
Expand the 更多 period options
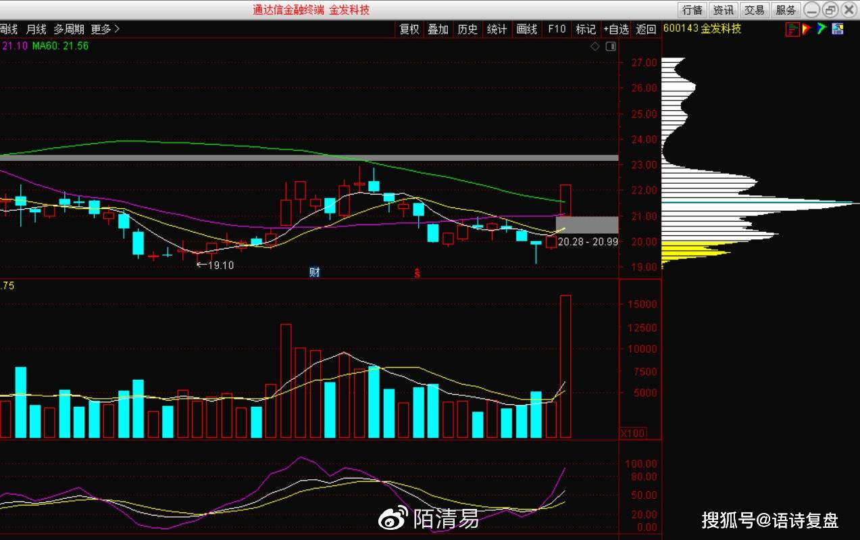coord(105,29)
